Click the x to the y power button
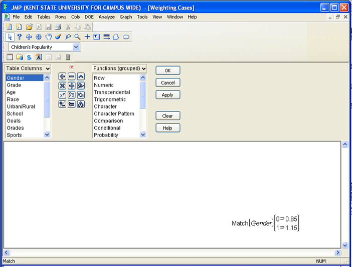 (x=62, y=95)
